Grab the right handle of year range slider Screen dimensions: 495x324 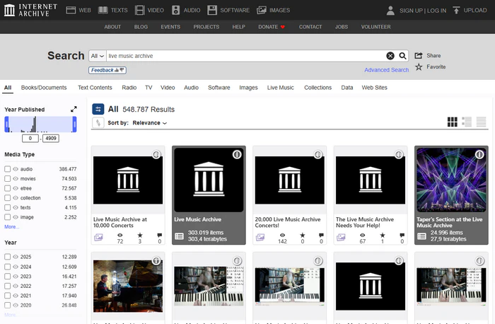click(74, 124)
